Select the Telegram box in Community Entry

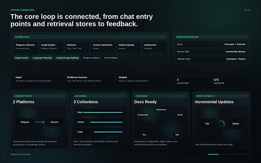click(x=25, y=122)
